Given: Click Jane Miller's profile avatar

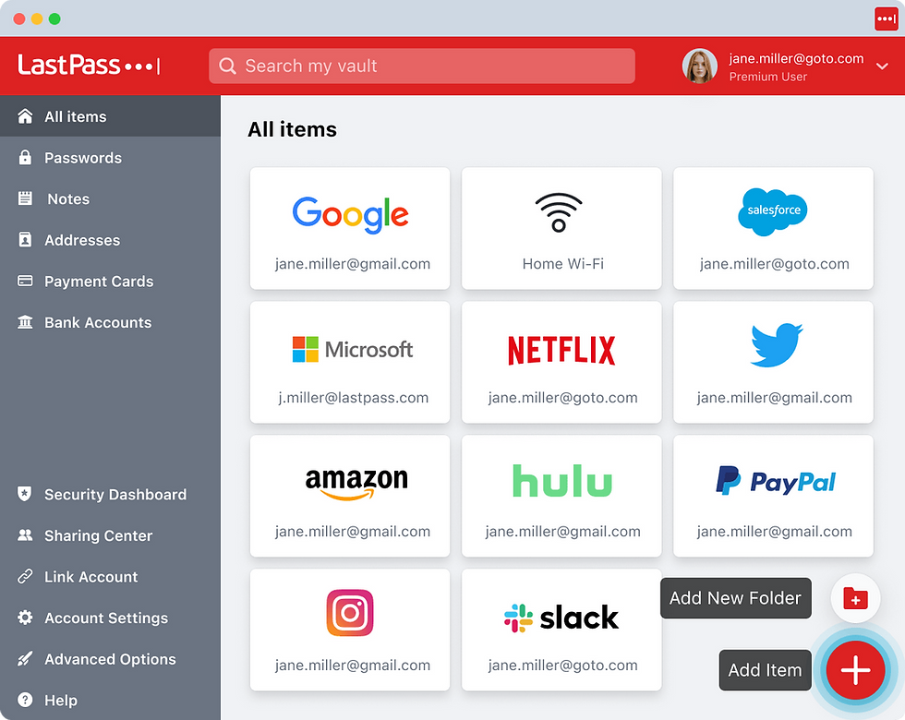Looking at the screenshot, I should (x=700, y=66).
